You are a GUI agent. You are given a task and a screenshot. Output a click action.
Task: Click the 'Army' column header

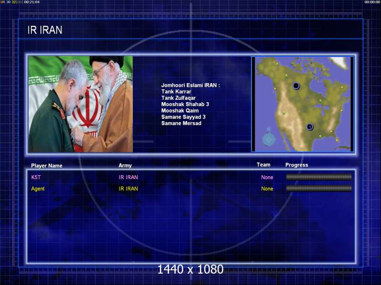click(x=125, y=165)
